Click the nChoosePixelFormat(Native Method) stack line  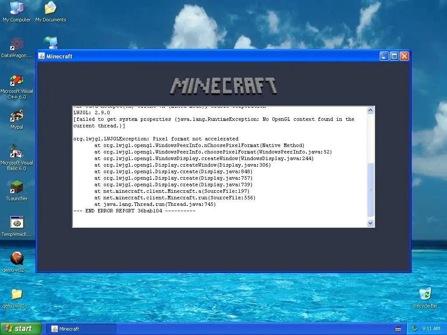click(x=199, y=145)
